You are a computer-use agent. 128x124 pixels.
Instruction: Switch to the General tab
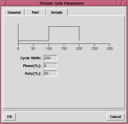tap(14, 12)
